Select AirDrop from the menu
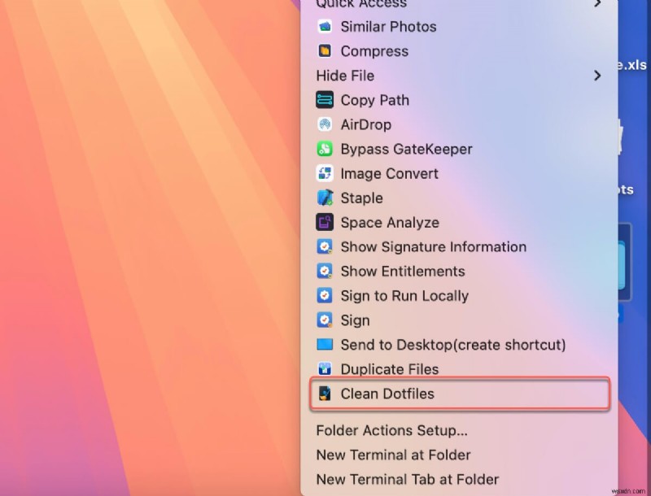 tap(459, 124)
